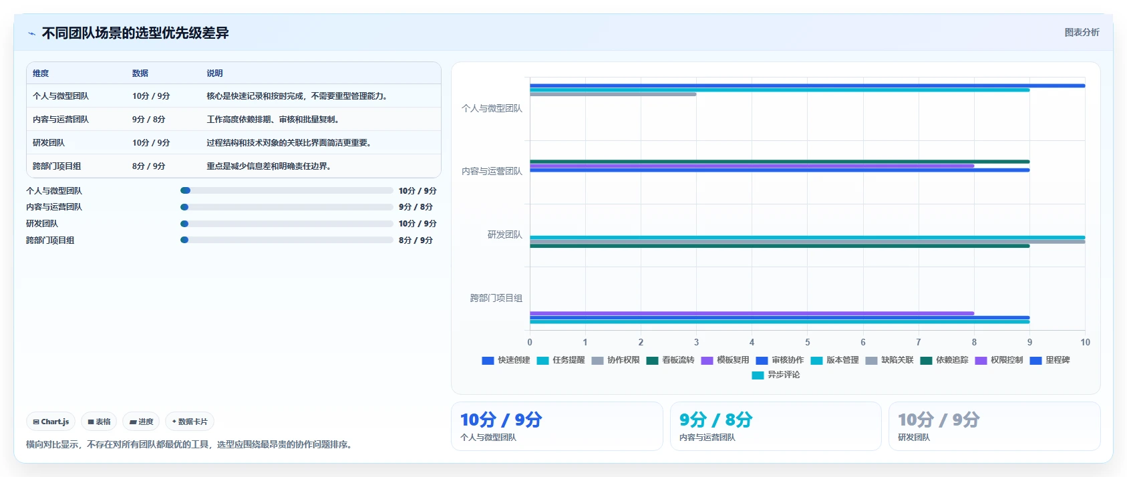Click the 内容与运营团队 cell in the table

pos(61,120)
